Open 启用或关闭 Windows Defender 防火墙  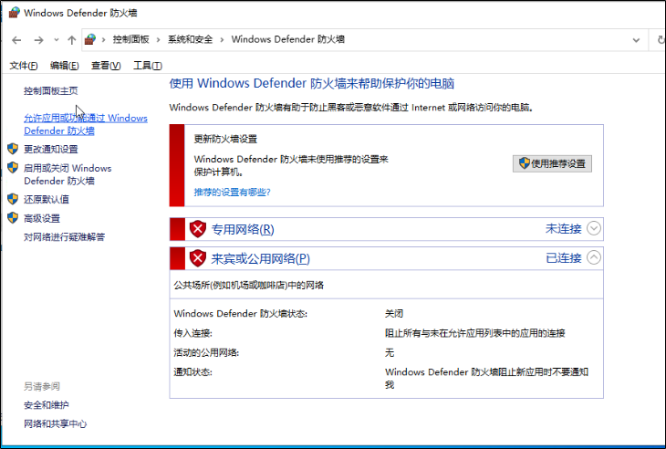click(x=68, y=174)
